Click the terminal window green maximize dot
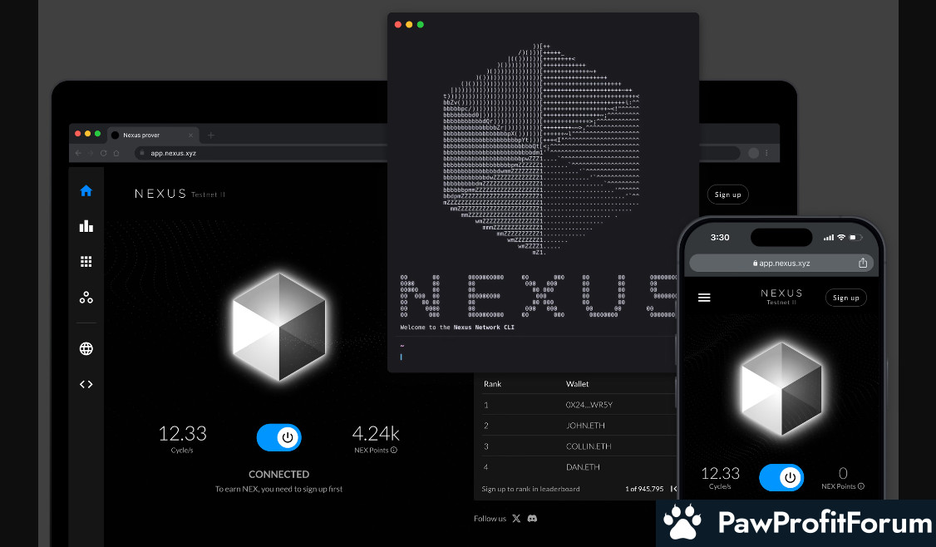The image size is (936, 547). (x=421, y=24)
